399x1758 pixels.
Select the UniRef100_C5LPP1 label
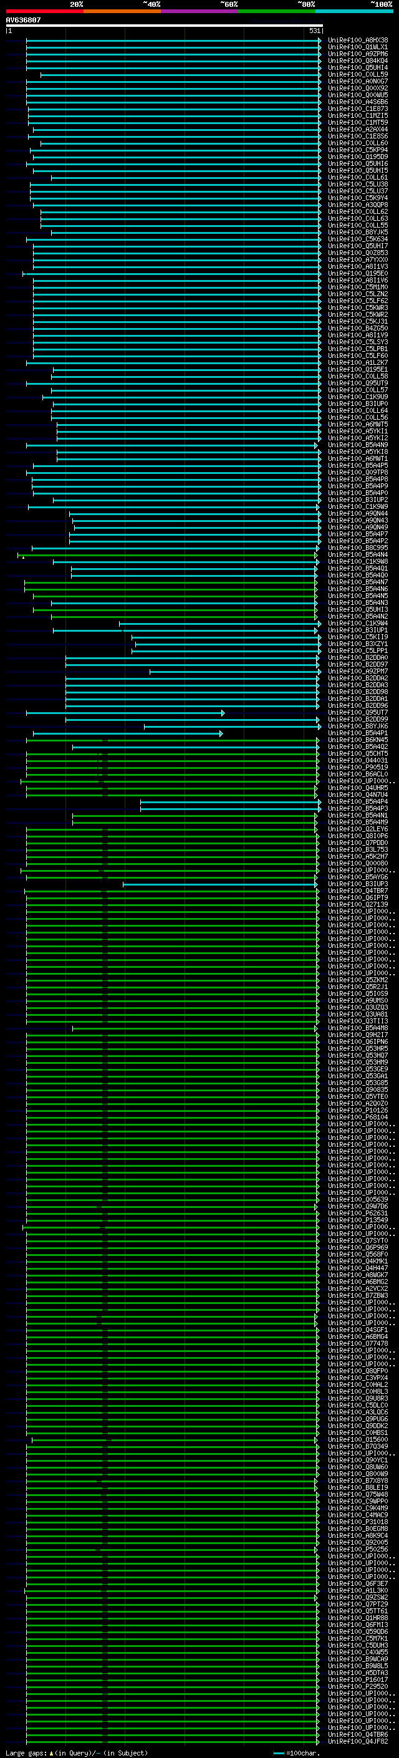tap(358, 651)
